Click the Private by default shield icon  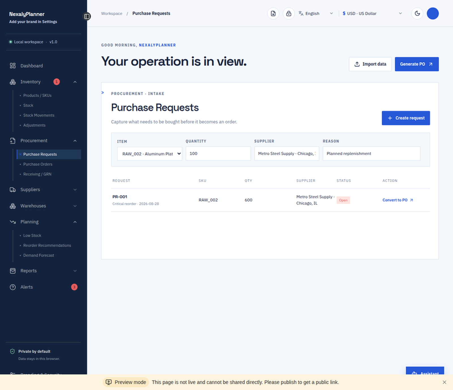12,351
